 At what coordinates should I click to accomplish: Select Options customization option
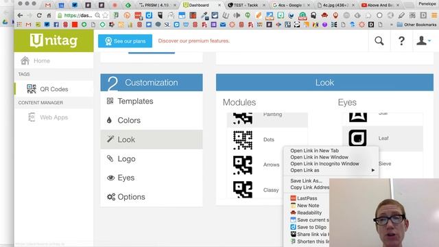152,197
